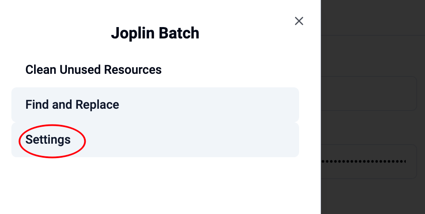Click the dimmed backdrop beside the menu

pos(373,197)
